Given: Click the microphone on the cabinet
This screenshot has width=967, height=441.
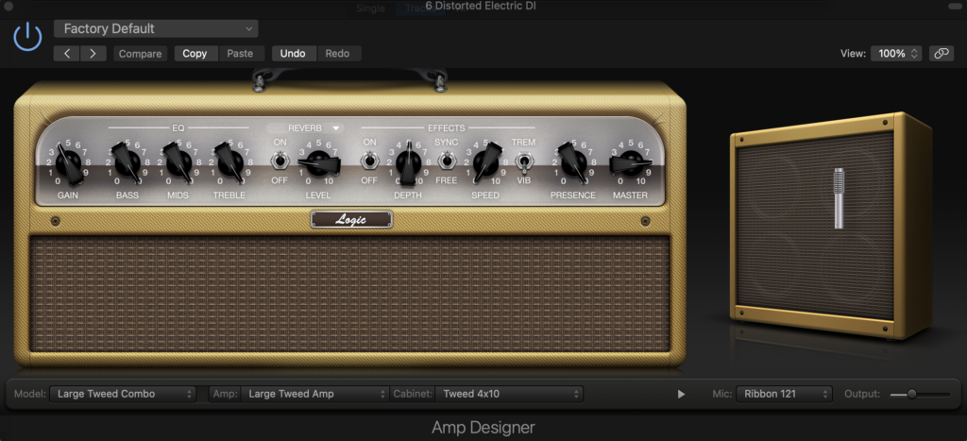Looking at the screenshot, I should click(x=839, y=198).
